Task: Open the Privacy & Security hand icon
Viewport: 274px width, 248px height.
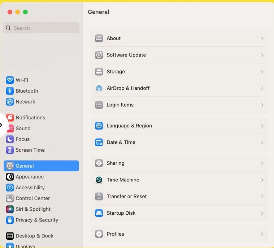Action: click(x=10, y=220)
